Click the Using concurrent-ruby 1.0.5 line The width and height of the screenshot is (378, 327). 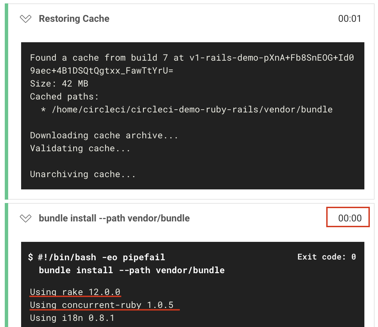(101, 305)
